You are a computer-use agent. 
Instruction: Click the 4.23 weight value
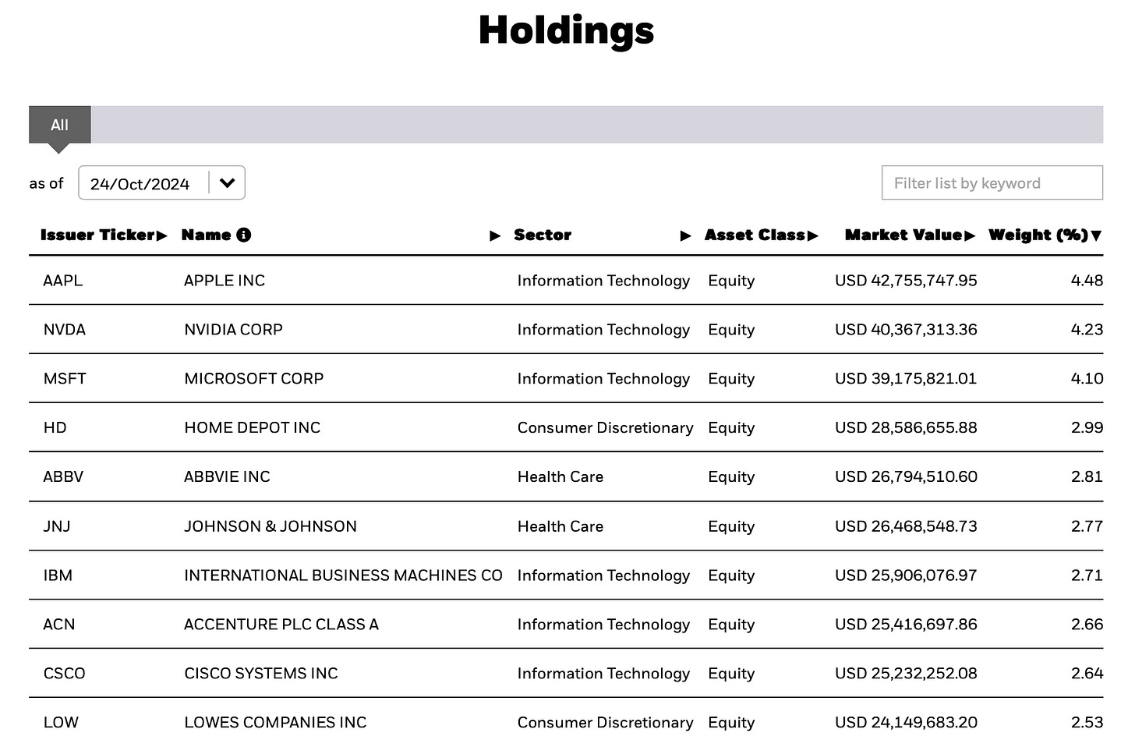point(1087,330)
